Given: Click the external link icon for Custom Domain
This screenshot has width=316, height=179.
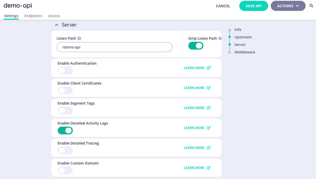Looking at the screenshot, I should point(209,168).
